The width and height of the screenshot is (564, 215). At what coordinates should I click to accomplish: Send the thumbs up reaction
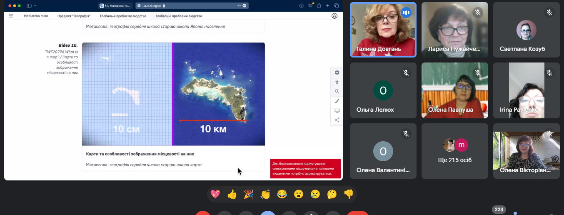pos(232,194)
